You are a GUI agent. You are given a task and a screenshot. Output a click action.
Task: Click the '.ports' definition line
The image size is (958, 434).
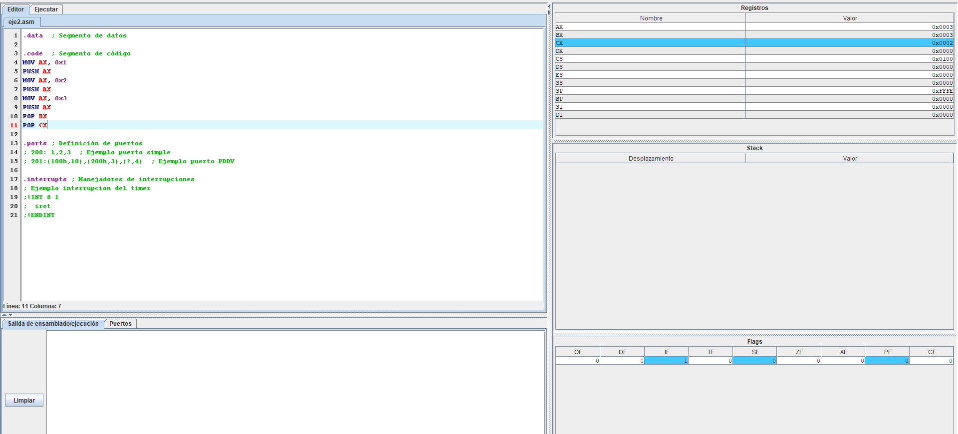tap(83, 144)
